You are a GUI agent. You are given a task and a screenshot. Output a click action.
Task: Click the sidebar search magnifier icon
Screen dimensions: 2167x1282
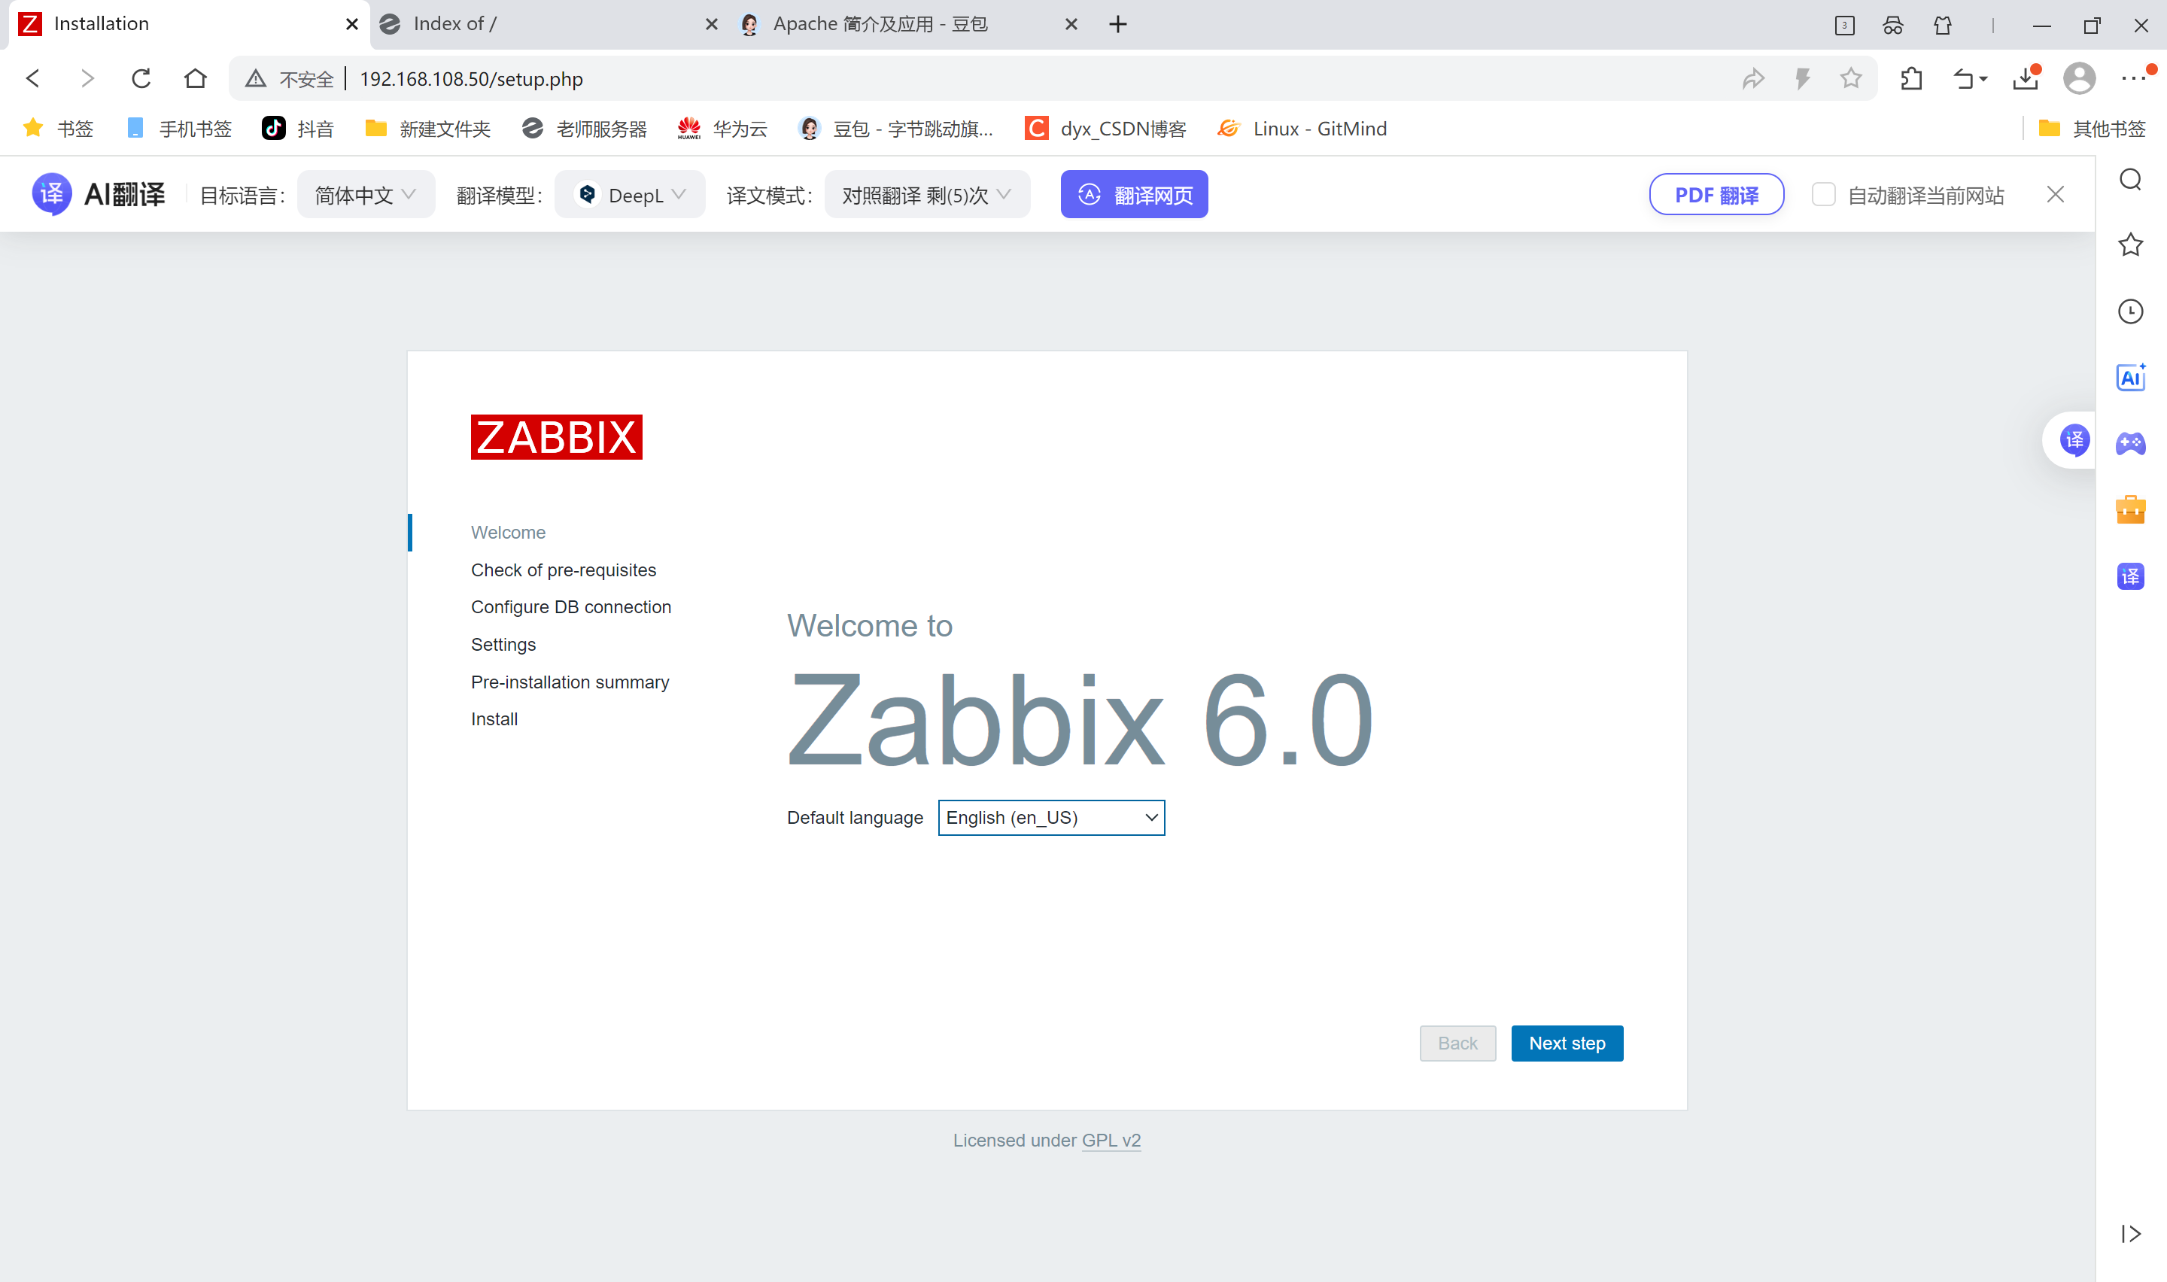click(2130, 180)
